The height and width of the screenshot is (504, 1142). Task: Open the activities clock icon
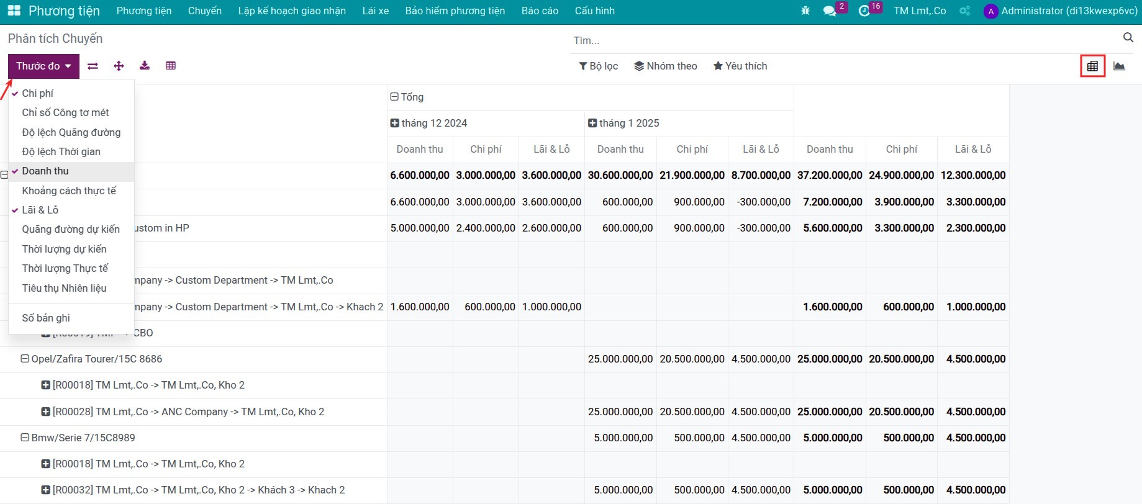[864, 11]
